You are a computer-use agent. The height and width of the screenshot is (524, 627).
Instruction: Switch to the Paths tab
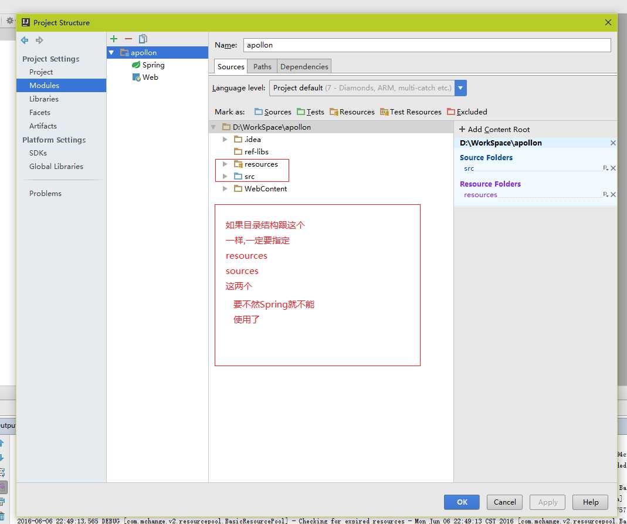tap(262, 67)
